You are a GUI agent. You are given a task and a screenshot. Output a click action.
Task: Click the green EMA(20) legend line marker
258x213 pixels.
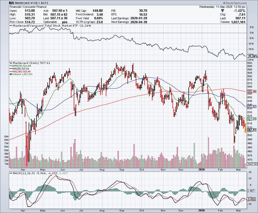[x=10, y=66]
